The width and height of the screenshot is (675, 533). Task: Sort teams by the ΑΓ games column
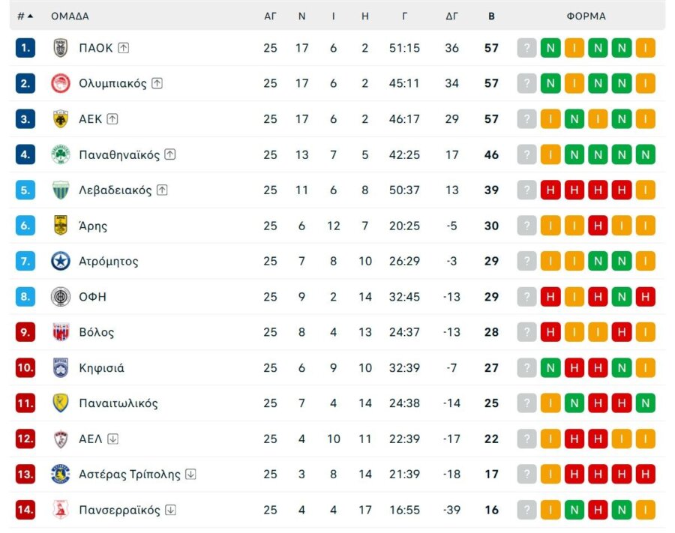[271, 16]
